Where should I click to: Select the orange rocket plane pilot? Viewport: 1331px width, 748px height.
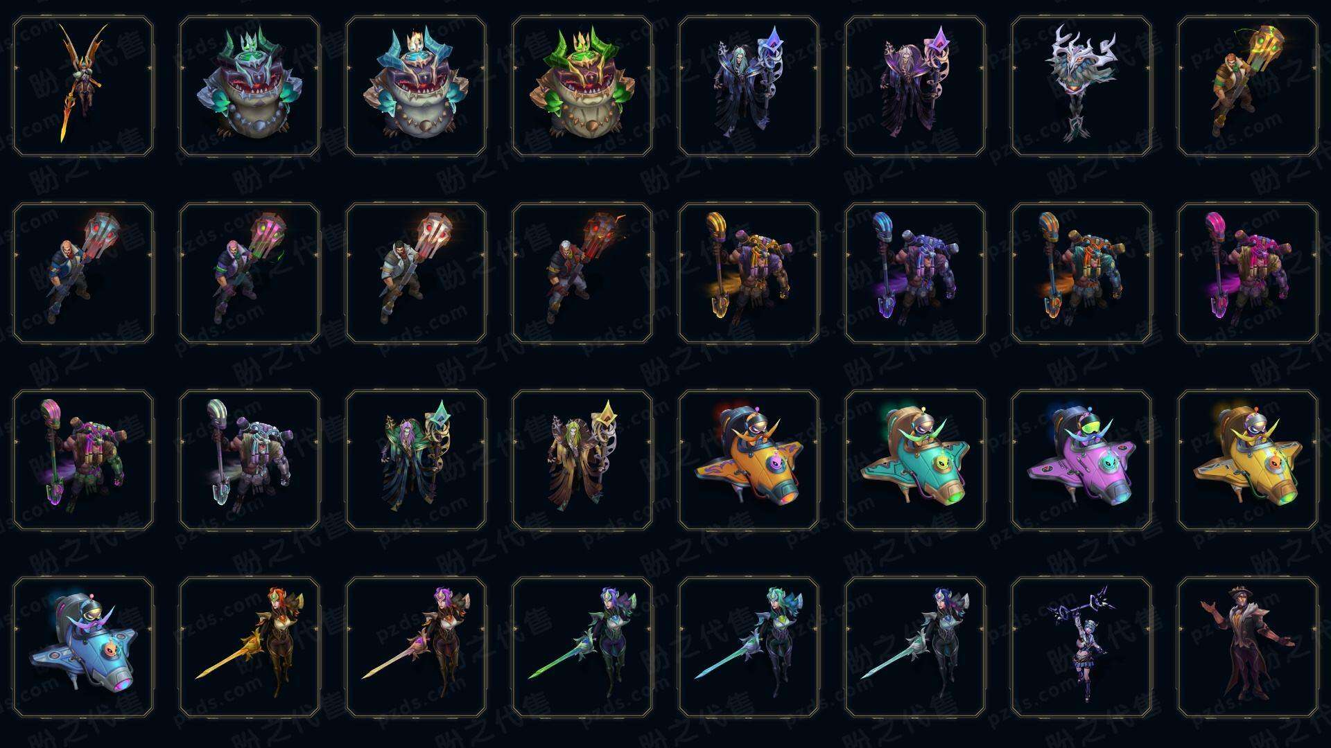click(749, 460)
